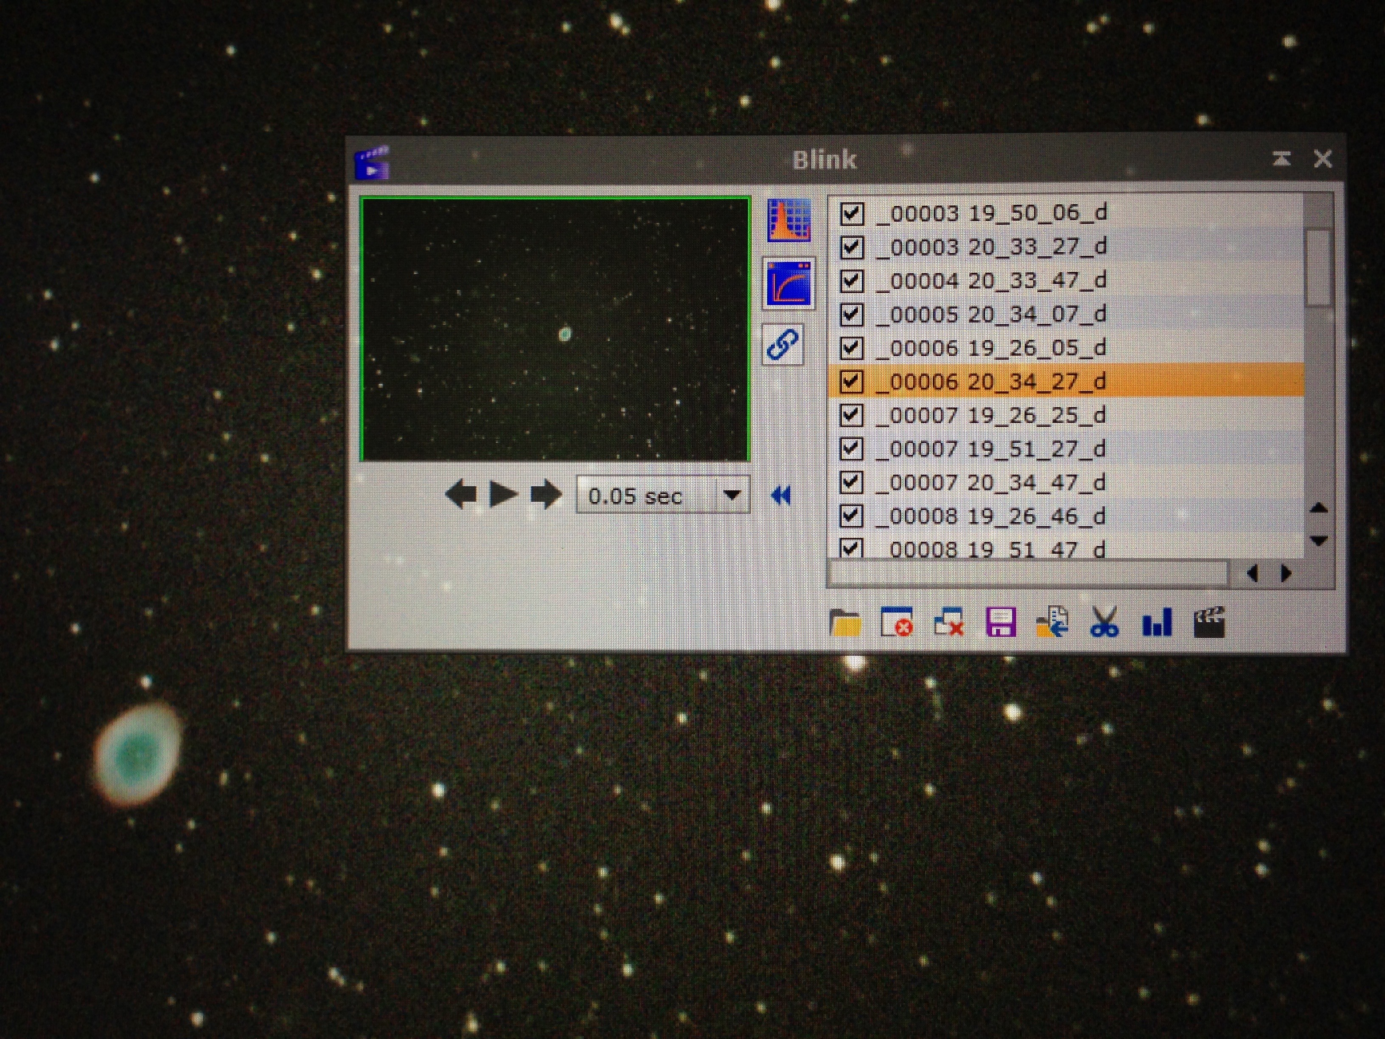
Task: Open the 0.05 sec delay dropdown
Action: pos(732,495)
